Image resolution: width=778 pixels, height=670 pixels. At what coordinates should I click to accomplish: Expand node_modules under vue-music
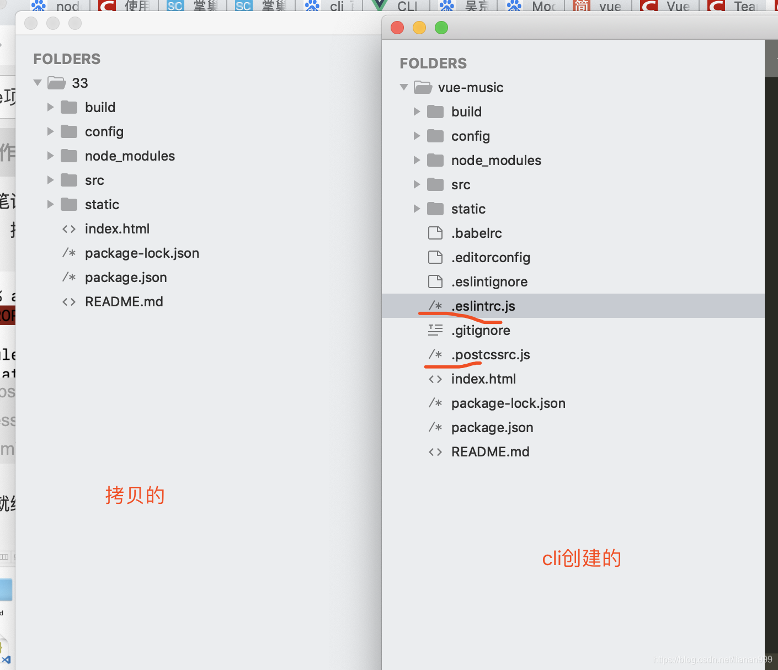[x=417, y=160]
